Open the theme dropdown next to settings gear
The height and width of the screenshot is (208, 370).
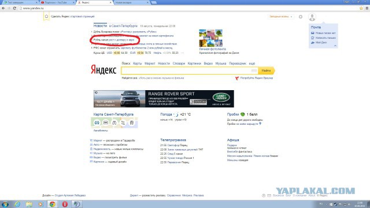280,17
